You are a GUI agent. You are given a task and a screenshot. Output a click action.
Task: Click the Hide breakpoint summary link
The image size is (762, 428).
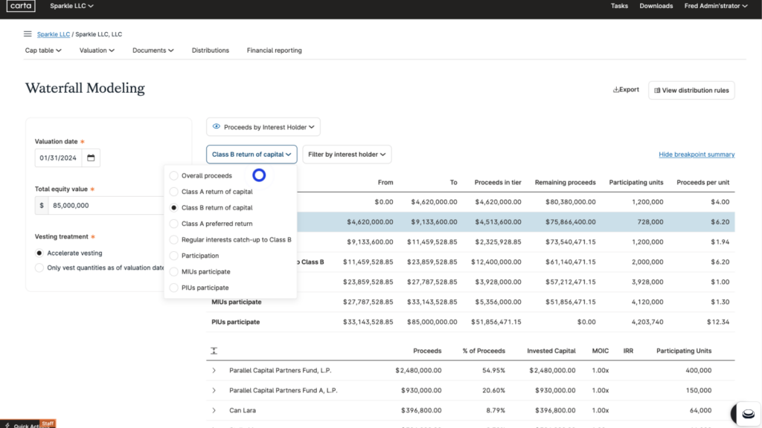[x=697, y=155]
